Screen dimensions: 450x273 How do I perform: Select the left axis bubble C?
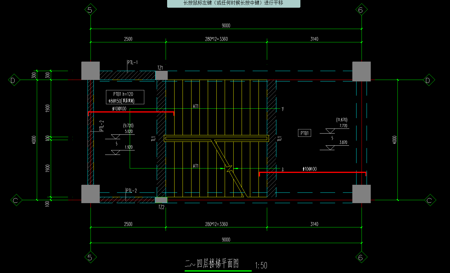[16, 200]
